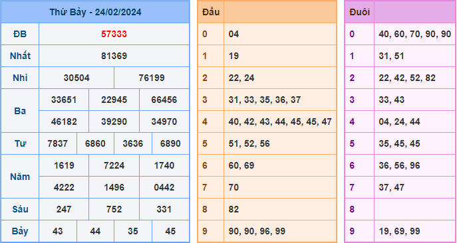457x243 pixels.
Task: Select fifth prize number 1619
Action: [64, 165]
